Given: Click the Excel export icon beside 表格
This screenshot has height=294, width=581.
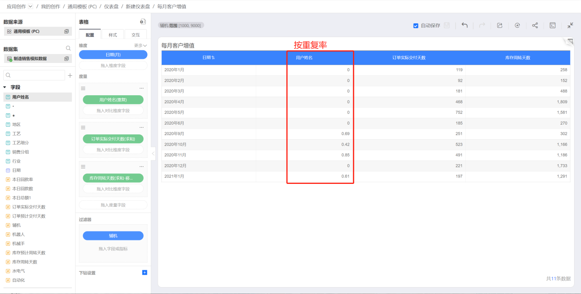Looking at the screenshot, I should pos(143,22).
